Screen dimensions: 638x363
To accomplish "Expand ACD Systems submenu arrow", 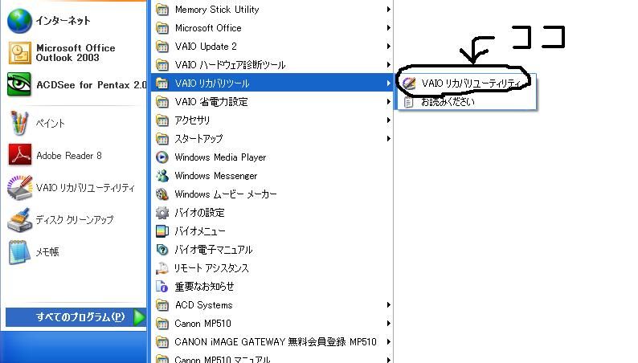I will click(389, 305).
